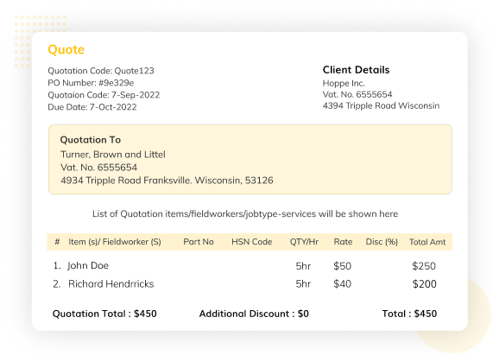This screenshot has width=499, height=362.
Task: Click the yellow Quote heading
Action: coord(66,49)
